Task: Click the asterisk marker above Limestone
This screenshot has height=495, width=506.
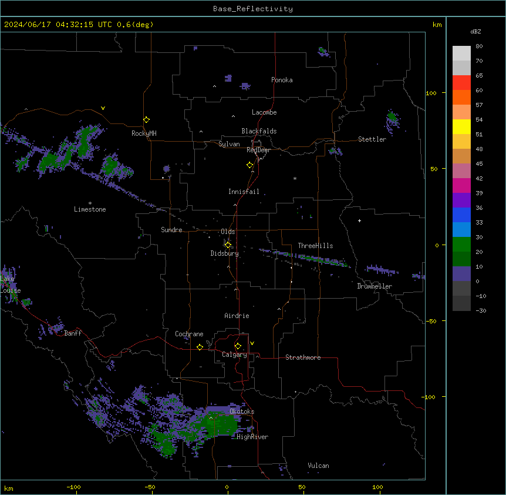Action: (90, 203)
